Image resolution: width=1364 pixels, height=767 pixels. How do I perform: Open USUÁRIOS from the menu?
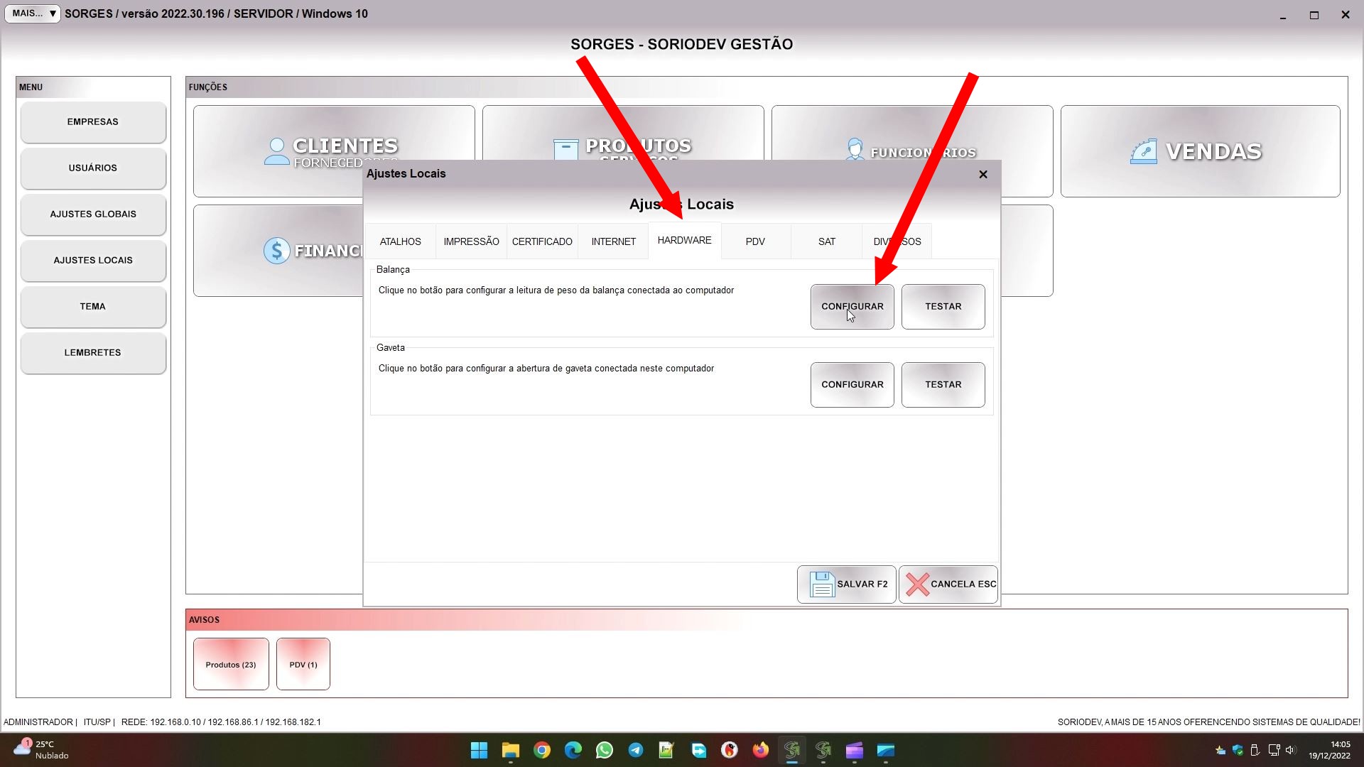pos(93,168)
